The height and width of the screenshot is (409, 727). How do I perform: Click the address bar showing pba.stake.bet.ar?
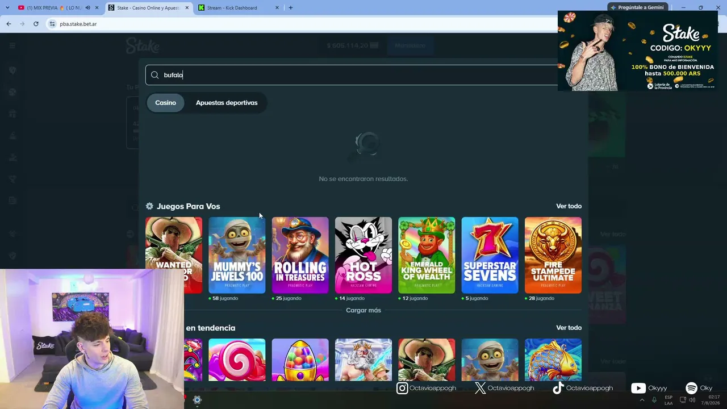(x=301, y=24)
